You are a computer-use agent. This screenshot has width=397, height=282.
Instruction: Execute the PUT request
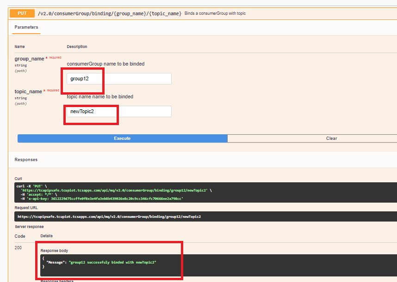tap(122, 138)
